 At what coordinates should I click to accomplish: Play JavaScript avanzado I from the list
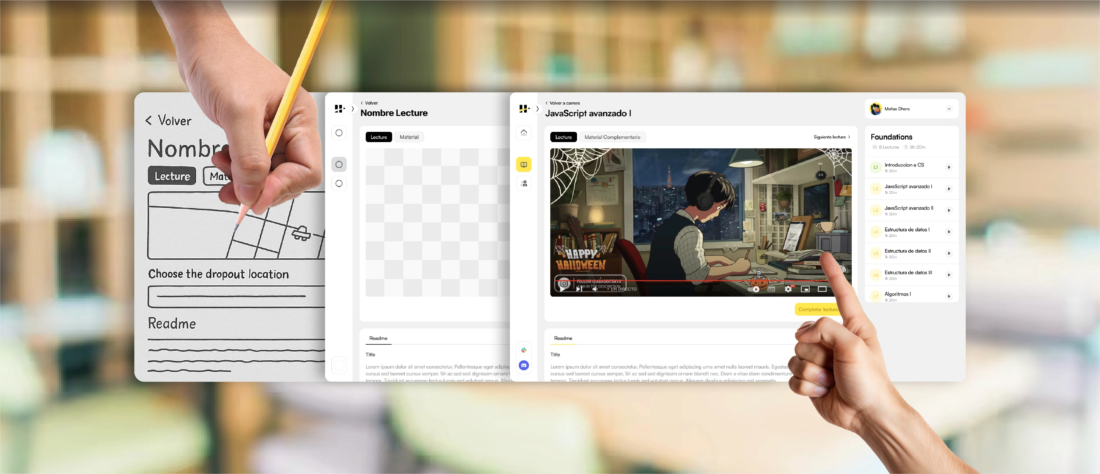949,189
